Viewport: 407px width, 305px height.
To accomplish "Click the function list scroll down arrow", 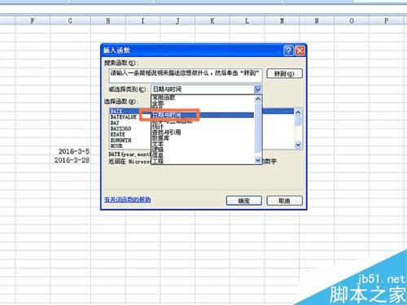I will 298,145.
